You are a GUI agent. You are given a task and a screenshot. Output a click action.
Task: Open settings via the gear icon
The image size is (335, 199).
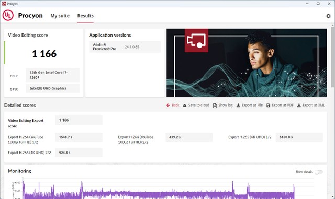click(x=328, y=16)
